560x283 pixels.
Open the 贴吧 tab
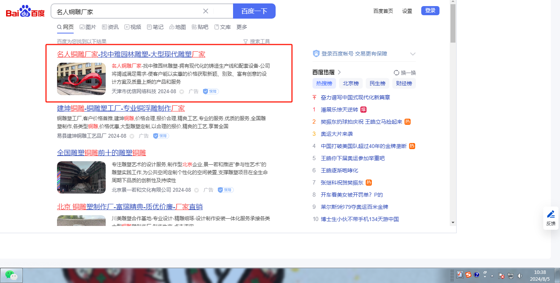pyautogui.click(x=200, y=27)
